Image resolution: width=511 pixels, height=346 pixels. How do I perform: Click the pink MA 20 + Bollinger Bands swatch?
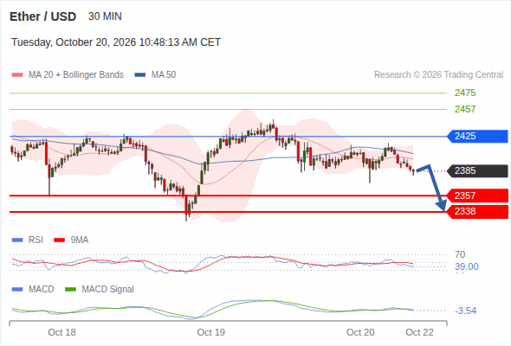click(17, 75)
